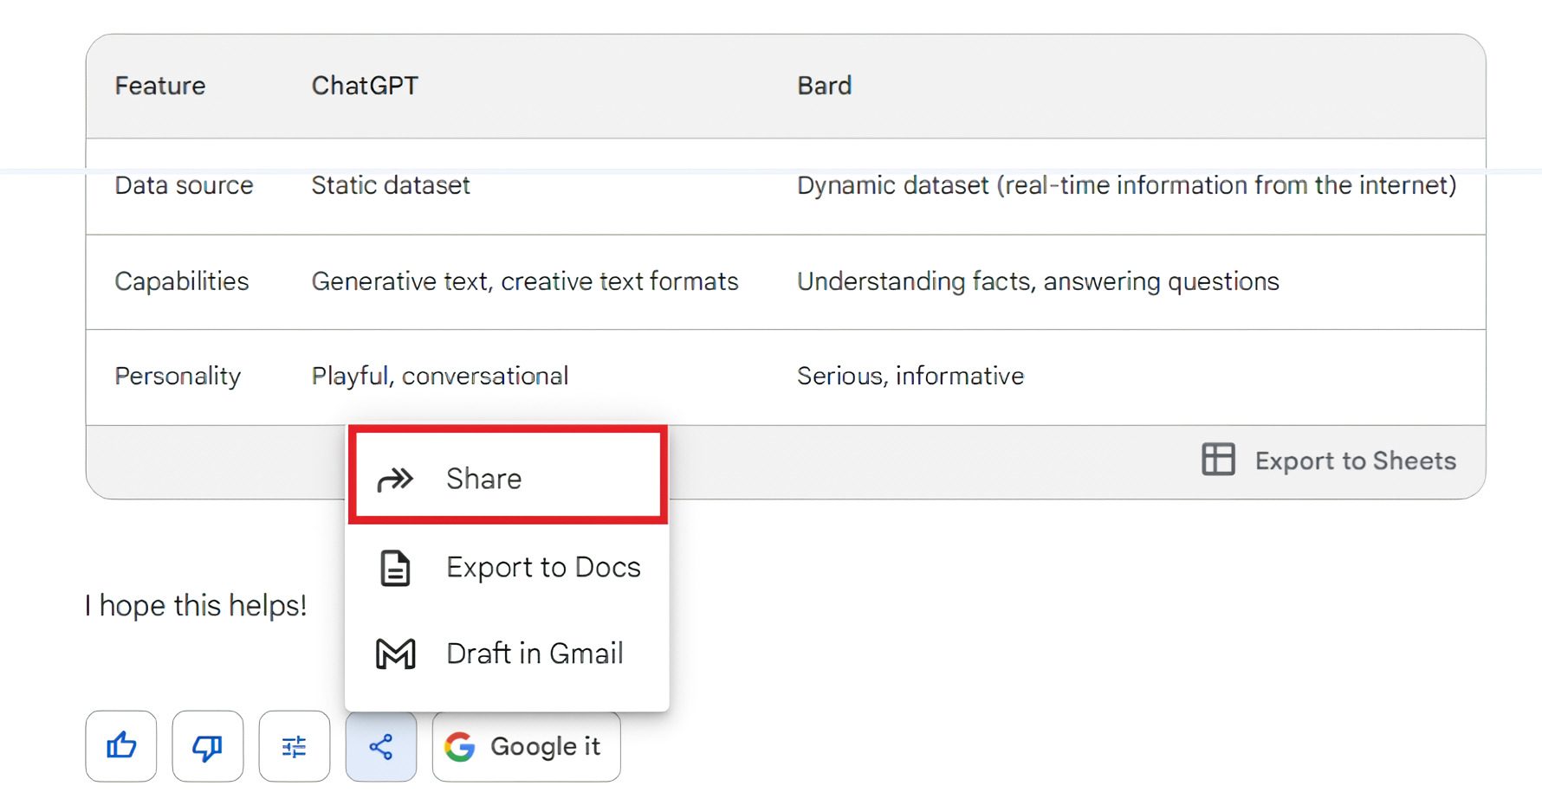Choose Export to Docs menu entry
Image resolution: width=1542 pixels, height=805 pixels.
coord(508,568)
